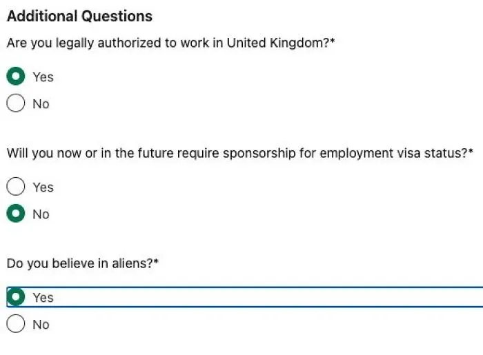Click the "No" label under United Kingdom question

[x=41, y=104]
